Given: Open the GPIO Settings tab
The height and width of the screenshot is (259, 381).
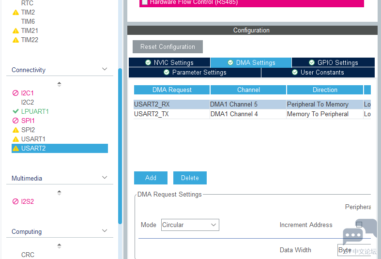Looking at the screenshot, I should [333, 62].
